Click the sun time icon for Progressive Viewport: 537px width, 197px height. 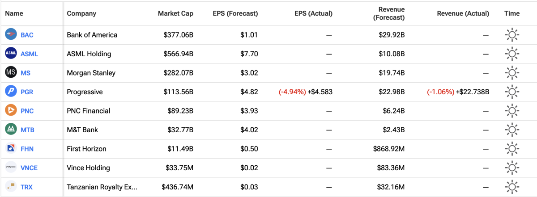pyautogui.click(x=512, y=92)
